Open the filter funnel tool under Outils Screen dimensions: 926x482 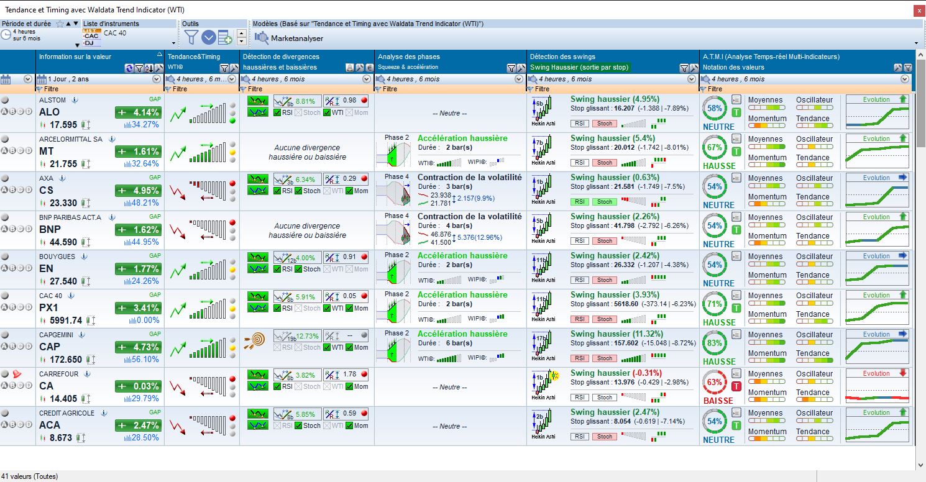point(191,37)
